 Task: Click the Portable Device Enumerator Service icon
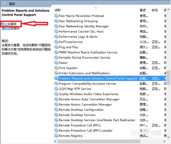(56, 57)
